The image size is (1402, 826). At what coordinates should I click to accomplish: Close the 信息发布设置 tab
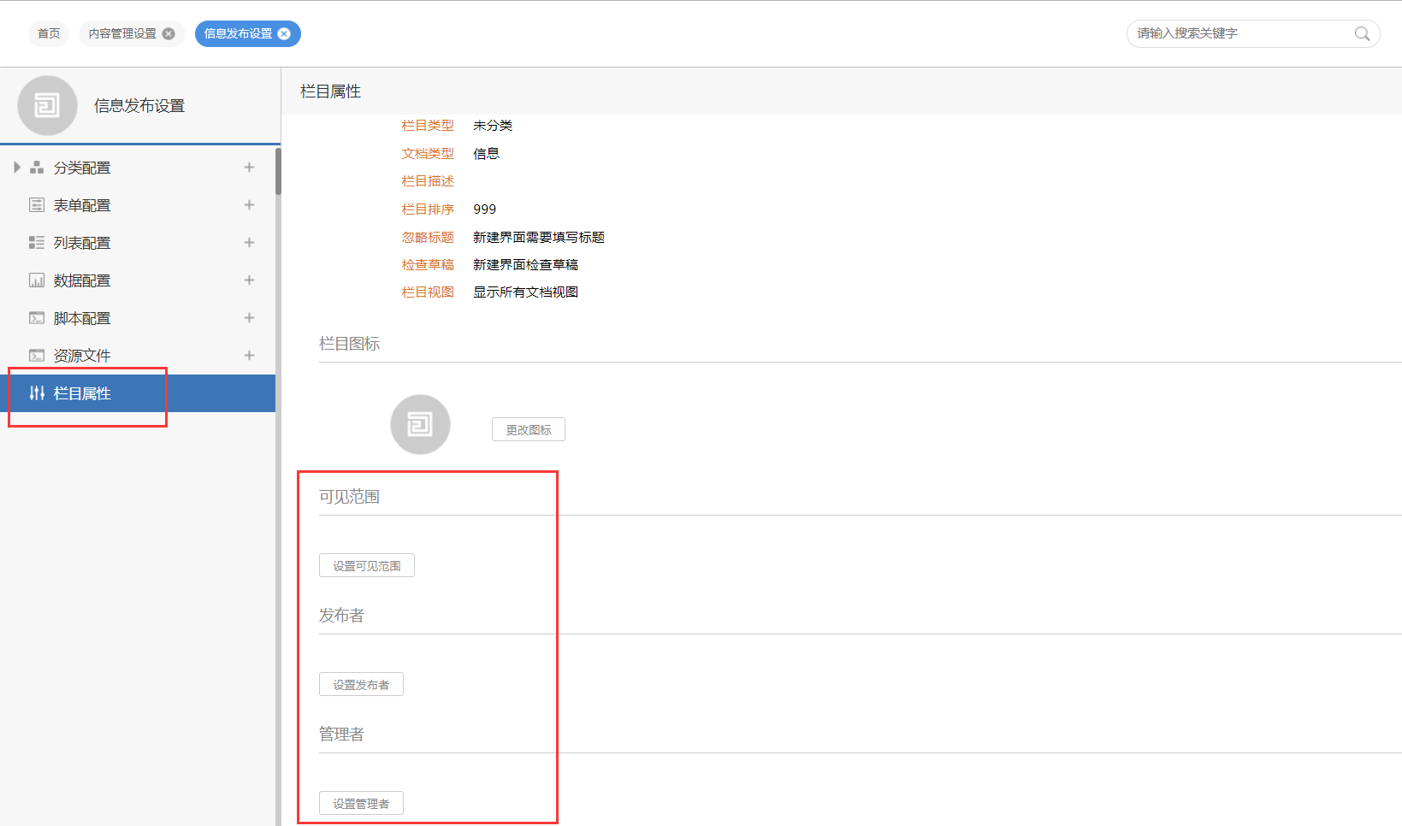click(284, 34)
